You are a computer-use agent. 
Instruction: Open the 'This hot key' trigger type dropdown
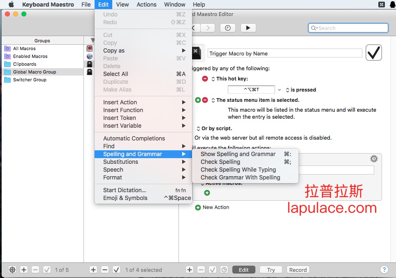213,79
